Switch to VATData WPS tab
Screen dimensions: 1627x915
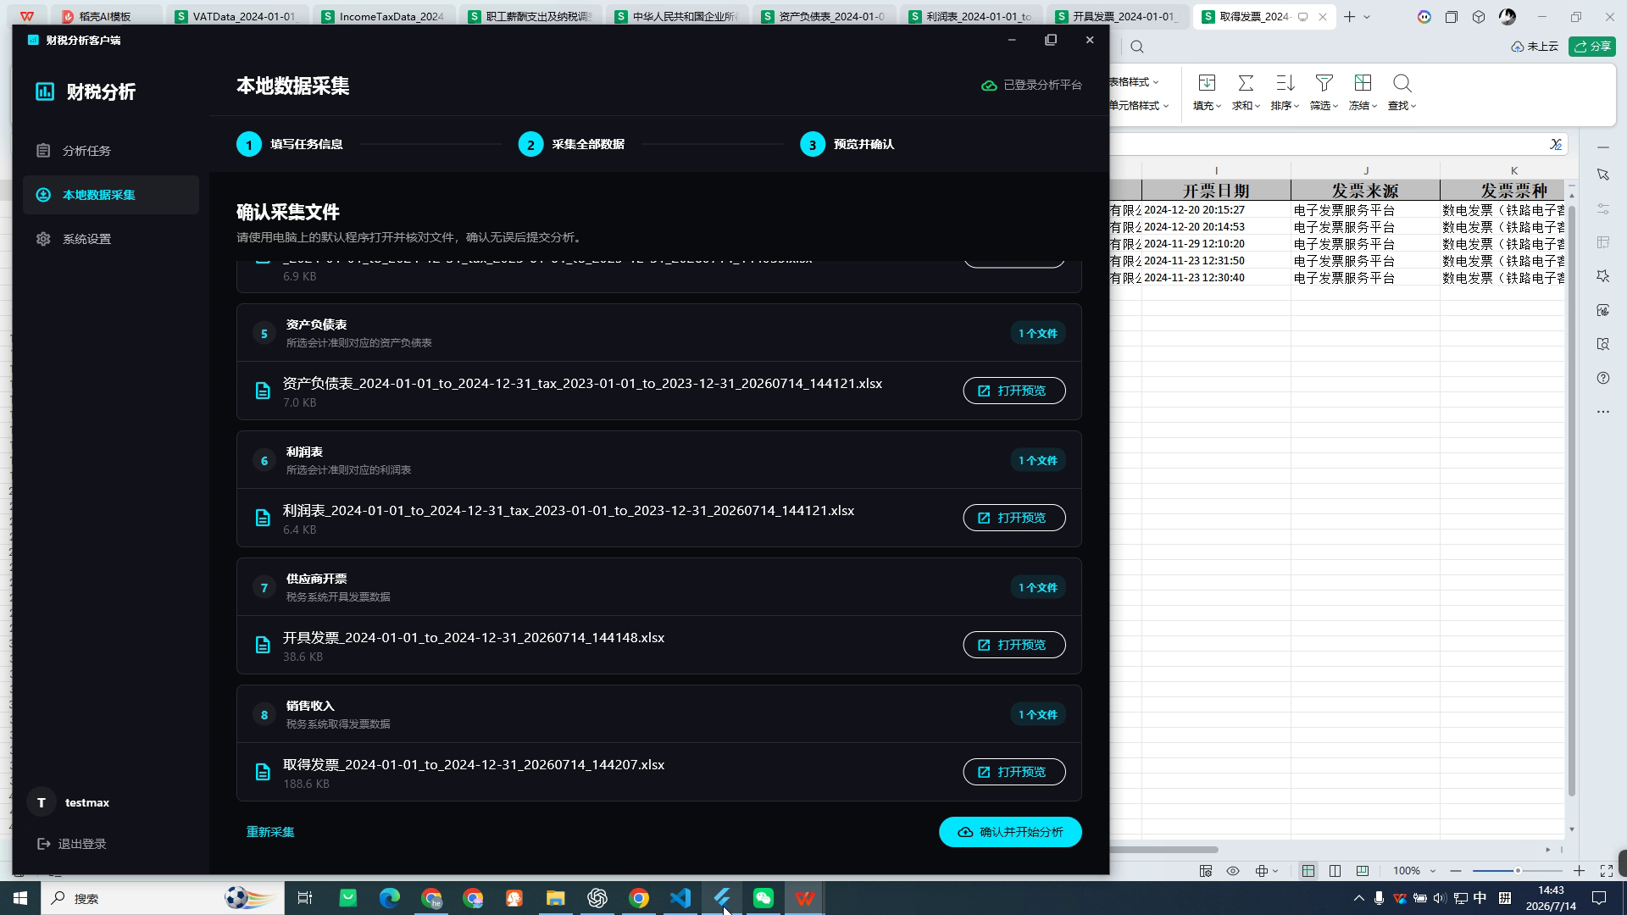click(x=237, y=17)
